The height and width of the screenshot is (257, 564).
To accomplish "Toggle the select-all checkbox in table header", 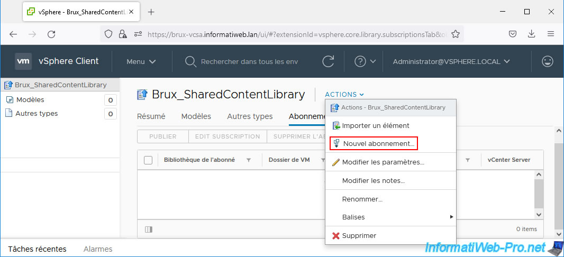I will pos(148,160).
